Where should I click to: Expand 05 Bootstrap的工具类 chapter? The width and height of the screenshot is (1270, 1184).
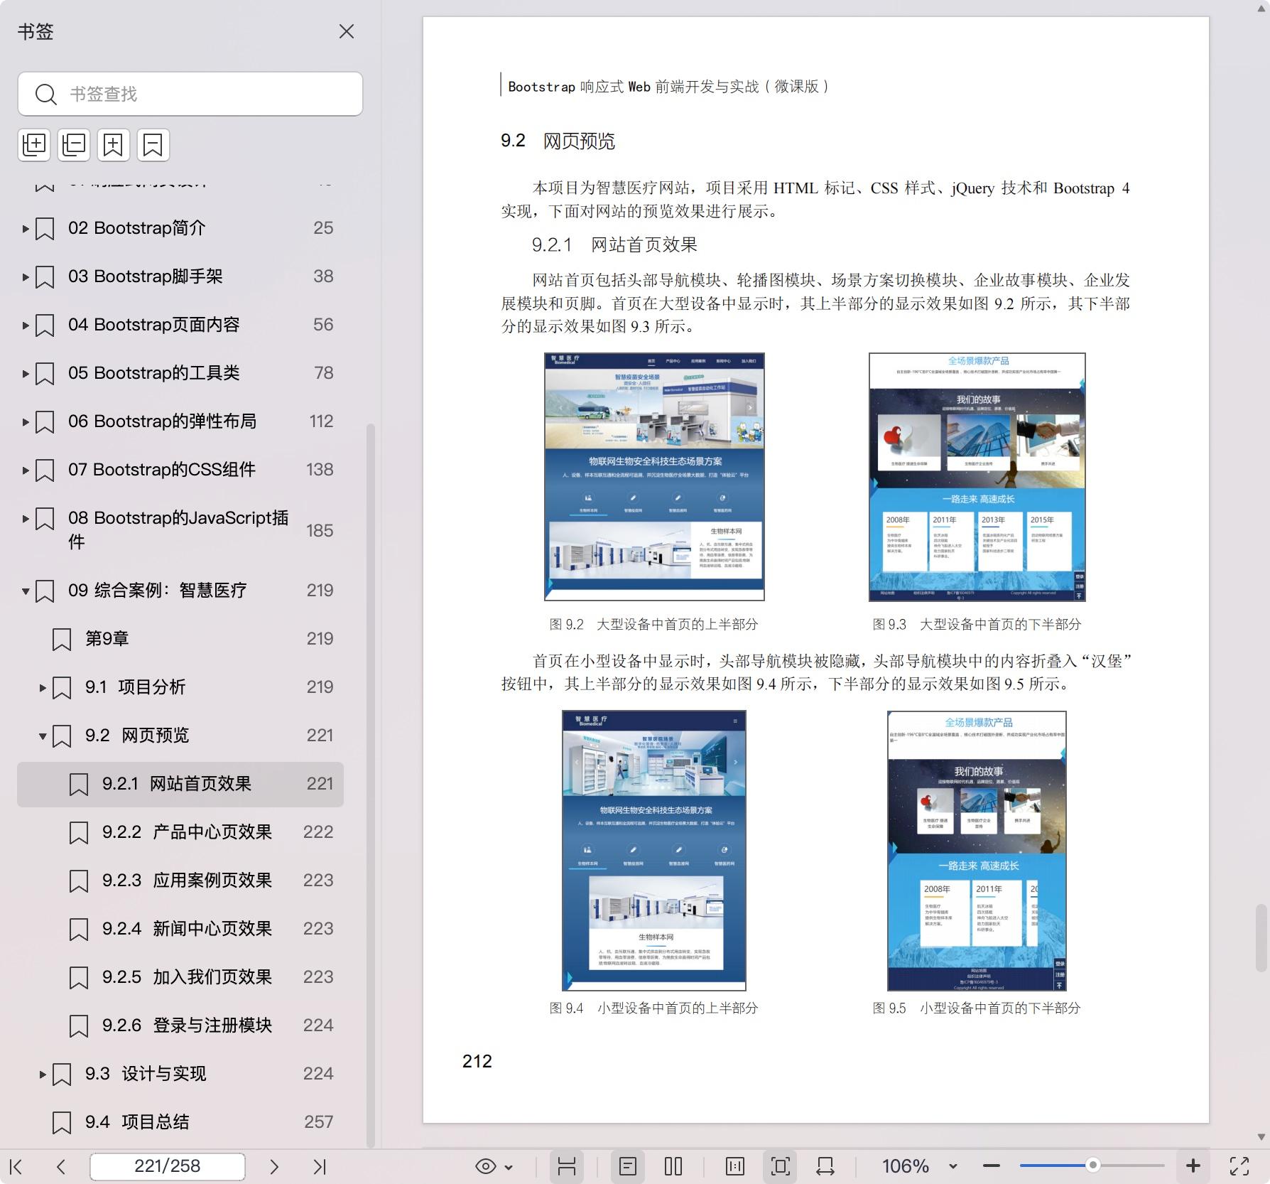coord(26,374)
